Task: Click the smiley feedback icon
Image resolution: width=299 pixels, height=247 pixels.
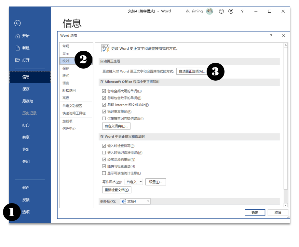Action: point(221,11)
